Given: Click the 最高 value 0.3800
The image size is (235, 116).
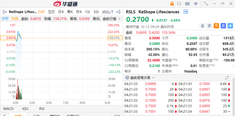Looking at the screenshot, I should click(154, 38).
